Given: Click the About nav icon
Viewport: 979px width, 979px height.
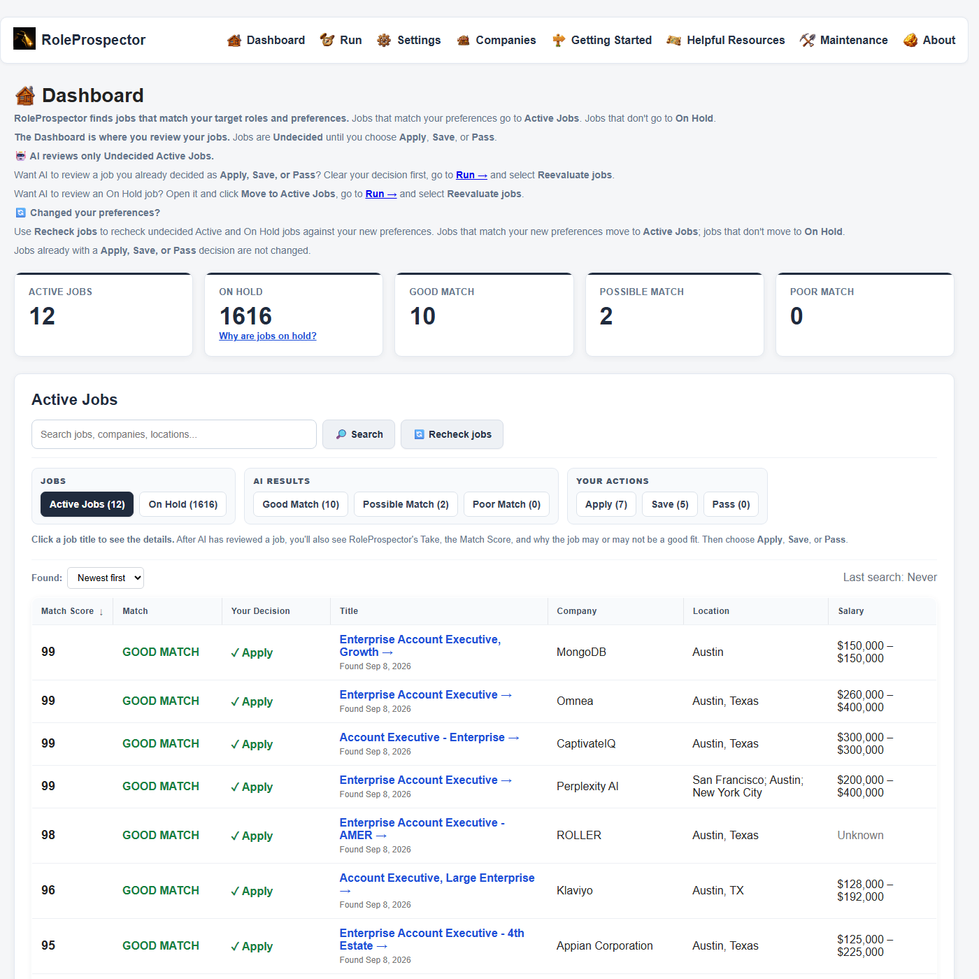Looking at the screenshot, I should point(910,41).
